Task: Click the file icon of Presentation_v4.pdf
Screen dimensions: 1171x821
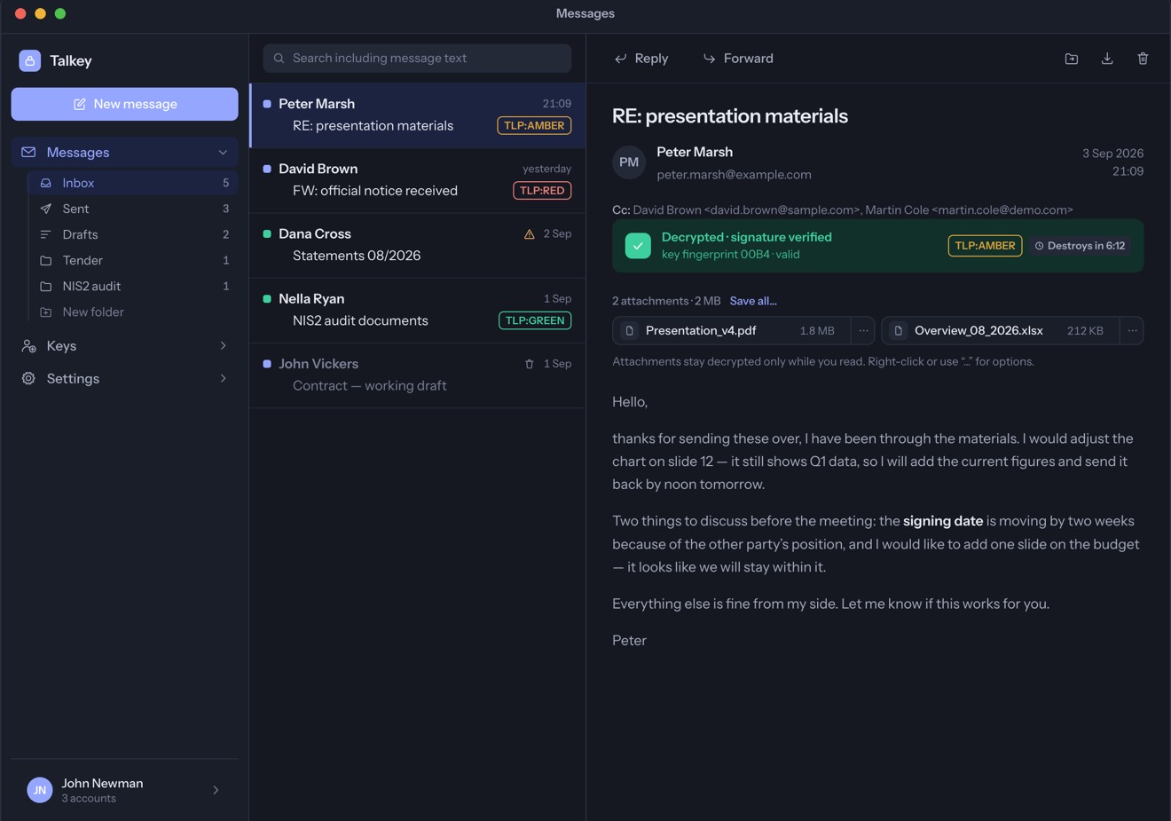Action: pos(630,330)
